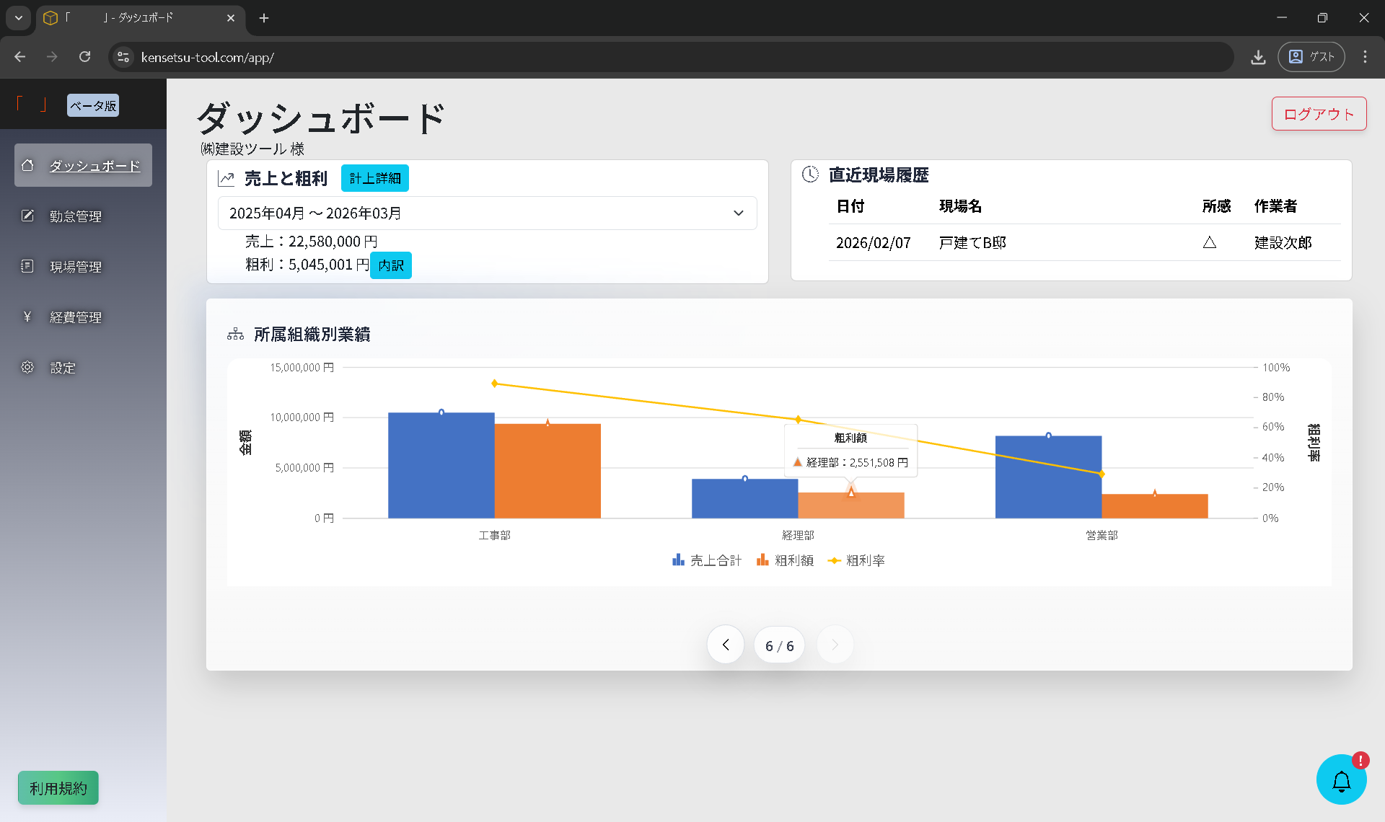Expand the browser tab search chevron
The width and height of the screenshot is (1385, 822).
click(18, 18)
